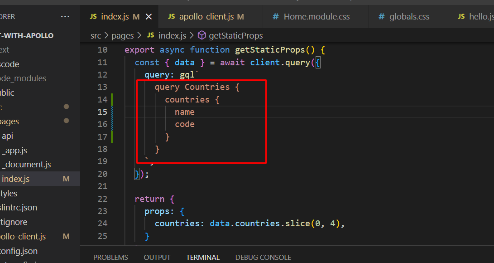Viewport: 494px width, 263px height.
Task: Click line number 22 in the gutter
Action: tap(102, 199)
